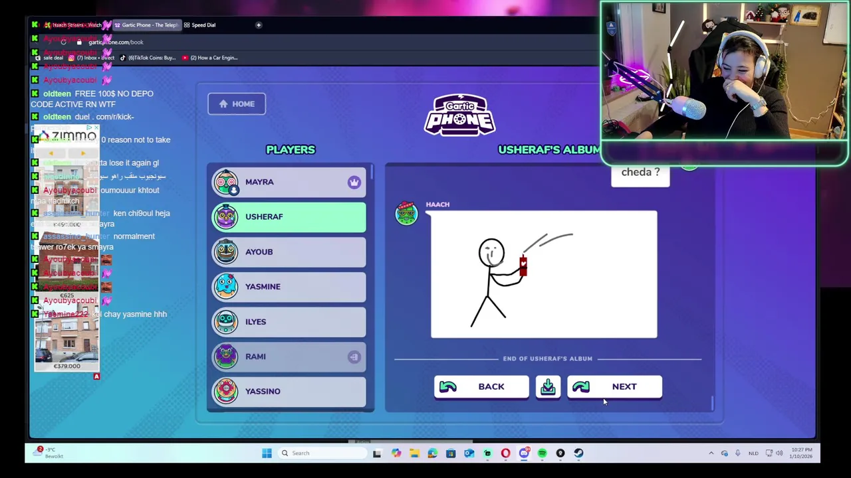
Task: Open Task View in taskbar
Action: [378, 453]
